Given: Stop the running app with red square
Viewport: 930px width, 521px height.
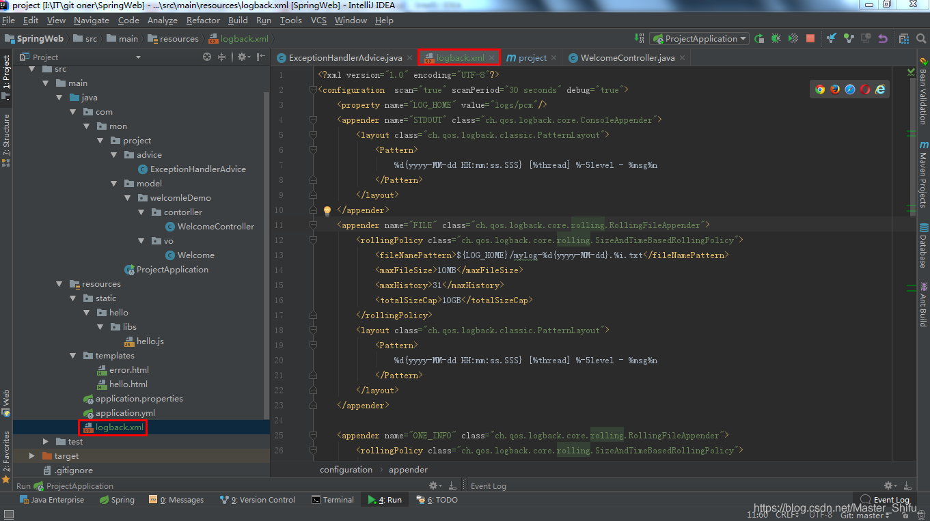Looking at the screenshot, I should 810,38.
